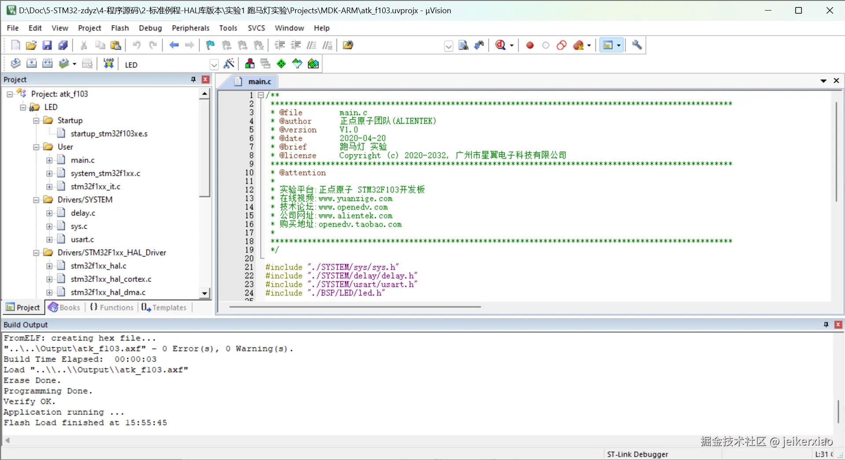Rebuild all target files
The width and height of the screenshot is (845, 460).
[x=47, y=64]
